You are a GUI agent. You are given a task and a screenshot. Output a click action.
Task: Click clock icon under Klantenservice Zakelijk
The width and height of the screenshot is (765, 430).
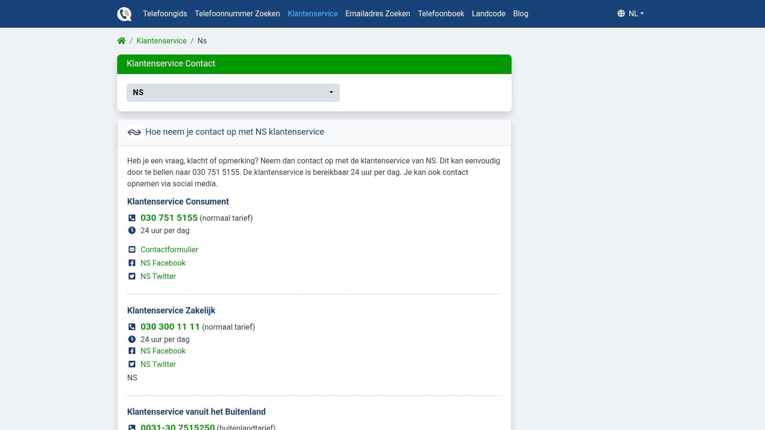(132, 339)
